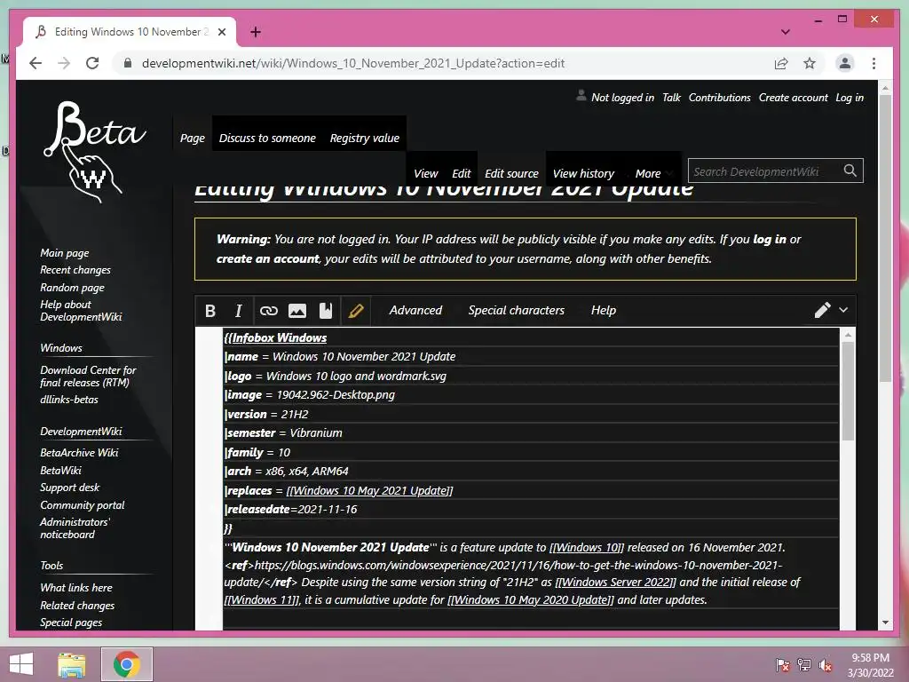Image resolution: width=909 pixels, height=682 pixels.
Task: Open the Contributions link
Action: coord(719,98)
